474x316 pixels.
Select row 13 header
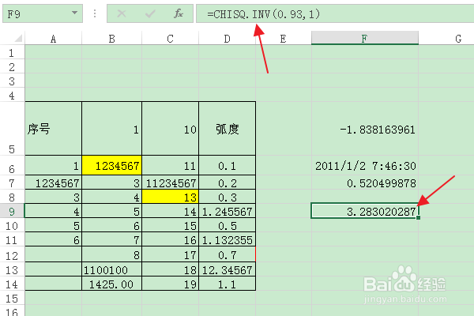(x=12, y=269)
